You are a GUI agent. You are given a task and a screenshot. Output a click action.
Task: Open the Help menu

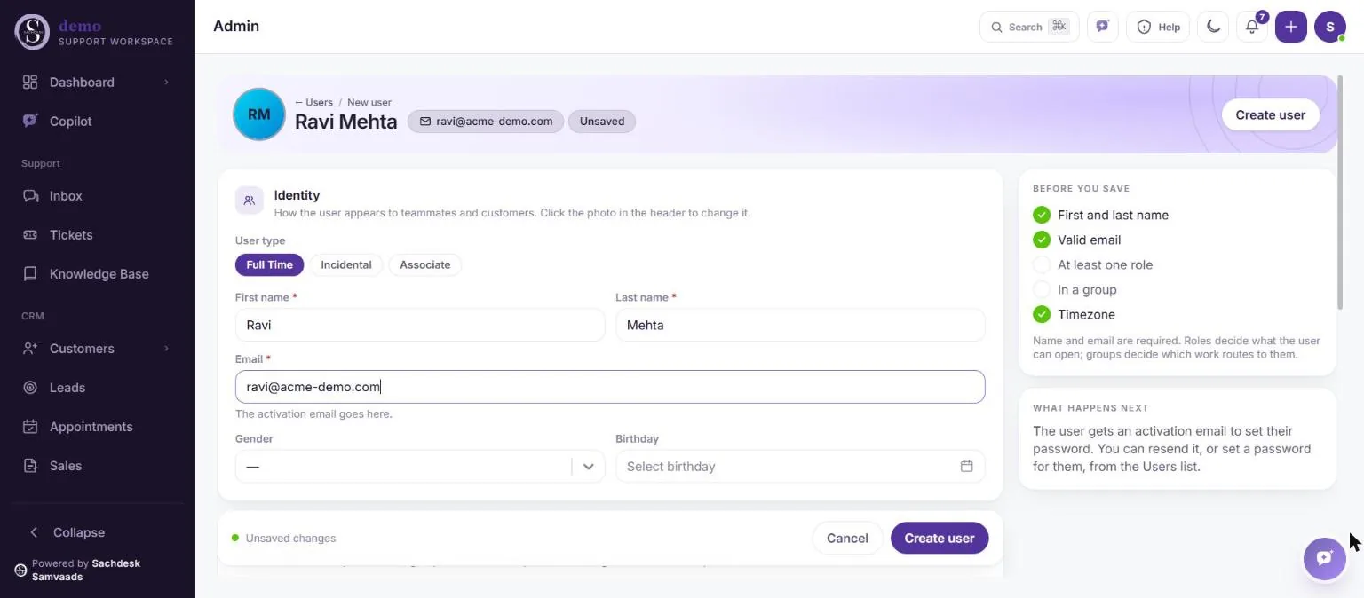[1158, 27]
